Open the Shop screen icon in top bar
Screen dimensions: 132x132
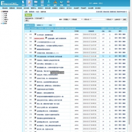[62, 2]
